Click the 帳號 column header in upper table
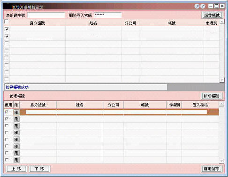The image size is (228, 177). coord(172,23)
